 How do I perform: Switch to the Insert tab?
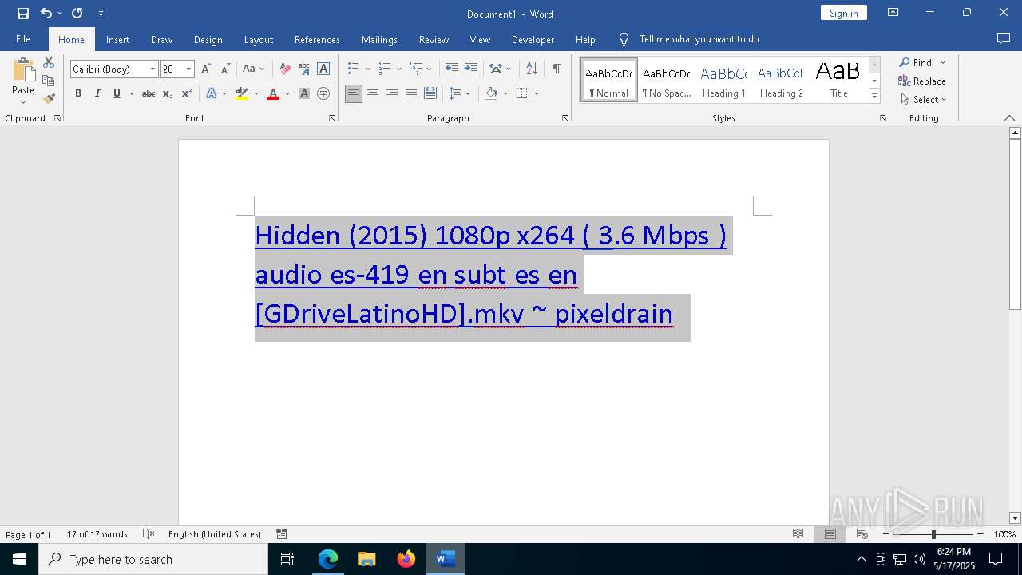click(x=117, y=39)
